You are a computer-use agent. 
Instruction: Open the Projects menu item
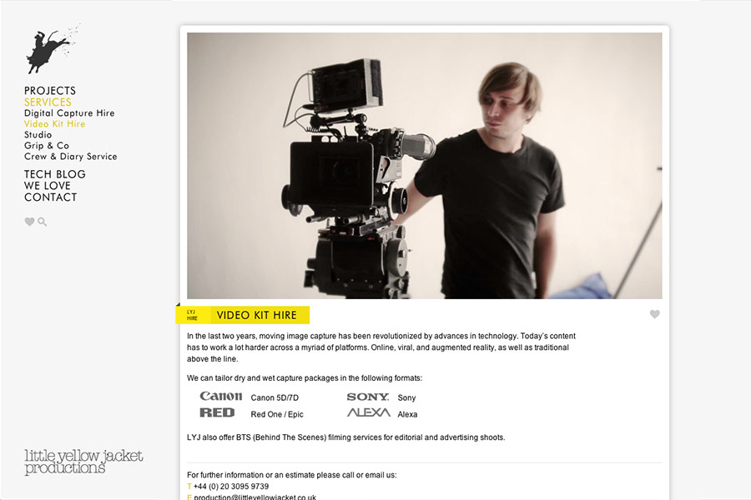click(x=50, y=91)
